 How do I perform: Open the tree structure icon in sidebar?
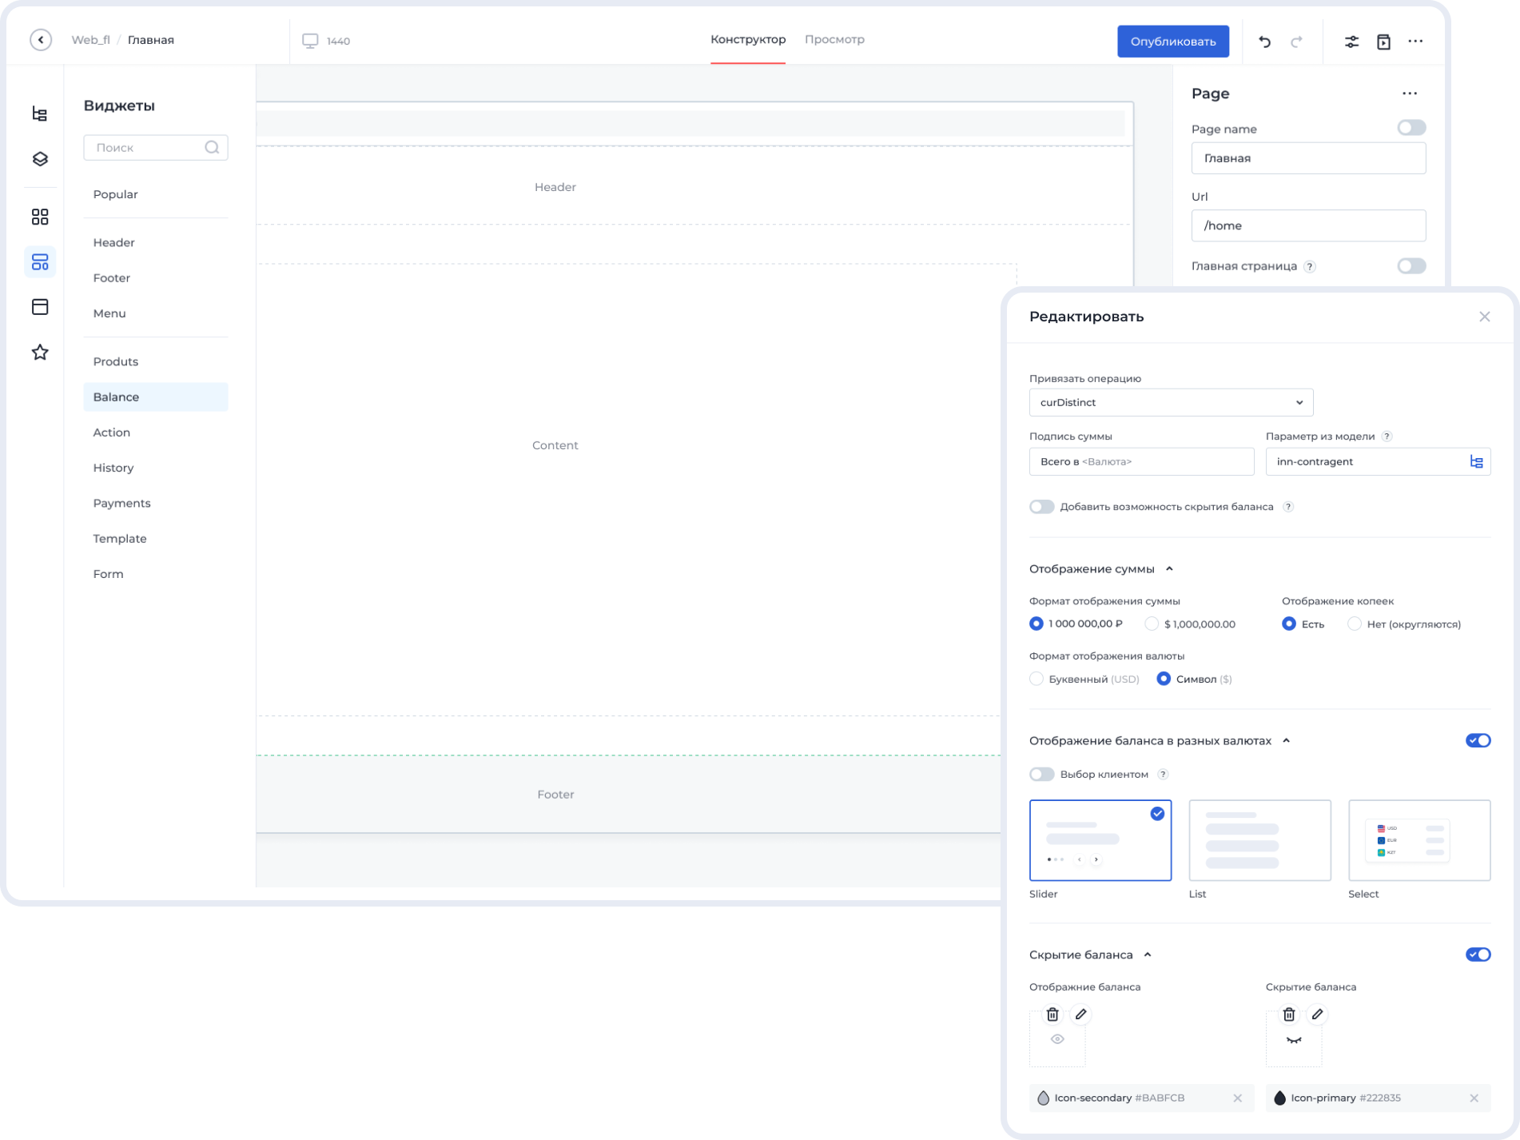click(x=40, y=114)
